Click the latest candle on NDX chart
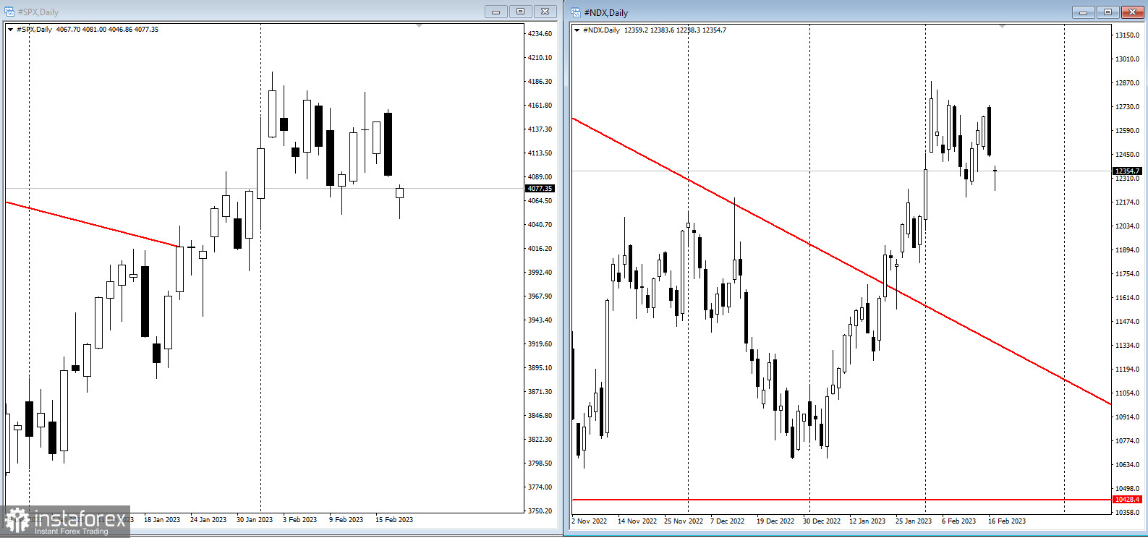Screen dimensions: 1148x538 [995, 172]
